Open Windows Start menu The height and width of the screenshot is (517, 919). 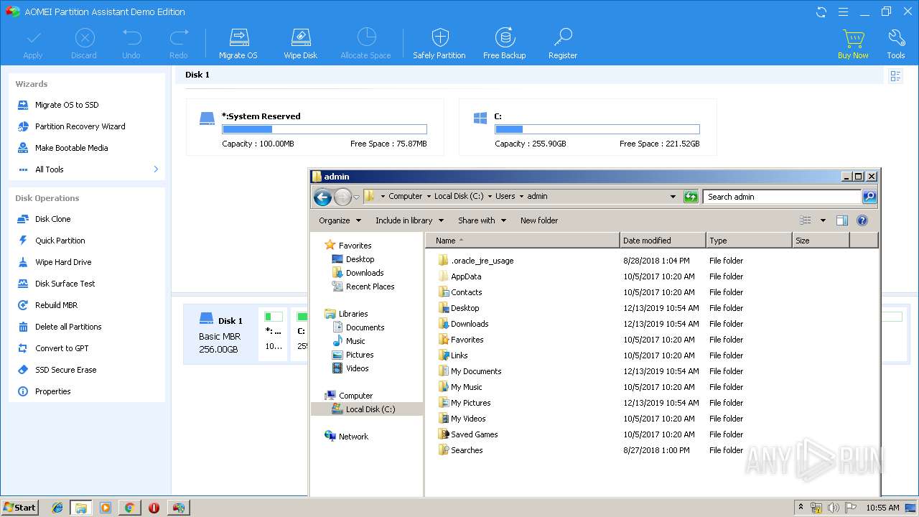click(x=20, y=508)
